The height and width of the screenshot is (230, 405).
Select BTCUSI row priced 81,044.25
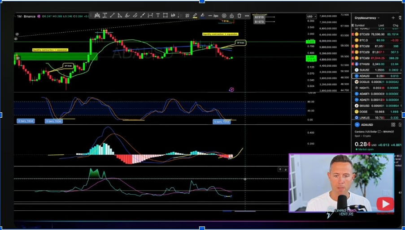click(377, 58)
